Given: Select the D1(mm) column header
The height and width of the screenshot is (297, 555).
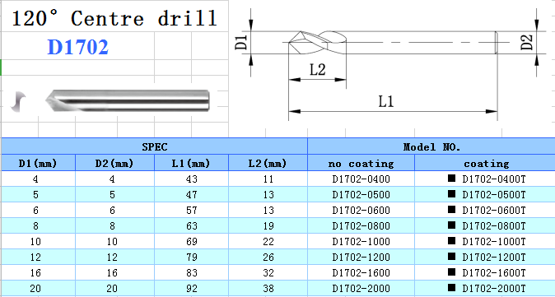Looking at the screenshot, I should tap(38, 163).
